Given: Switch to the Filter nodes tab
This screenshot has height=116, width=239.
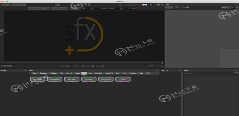Looking at the screenshot, I should tap(61, 73).
